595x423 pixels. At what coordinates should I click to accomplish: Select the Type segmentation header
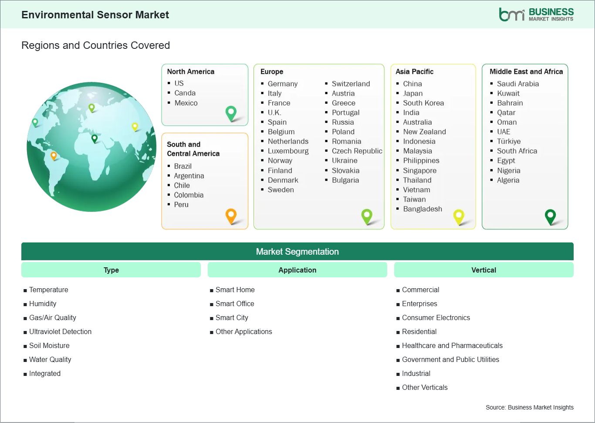pyautogui.click(x=111, y=270)
